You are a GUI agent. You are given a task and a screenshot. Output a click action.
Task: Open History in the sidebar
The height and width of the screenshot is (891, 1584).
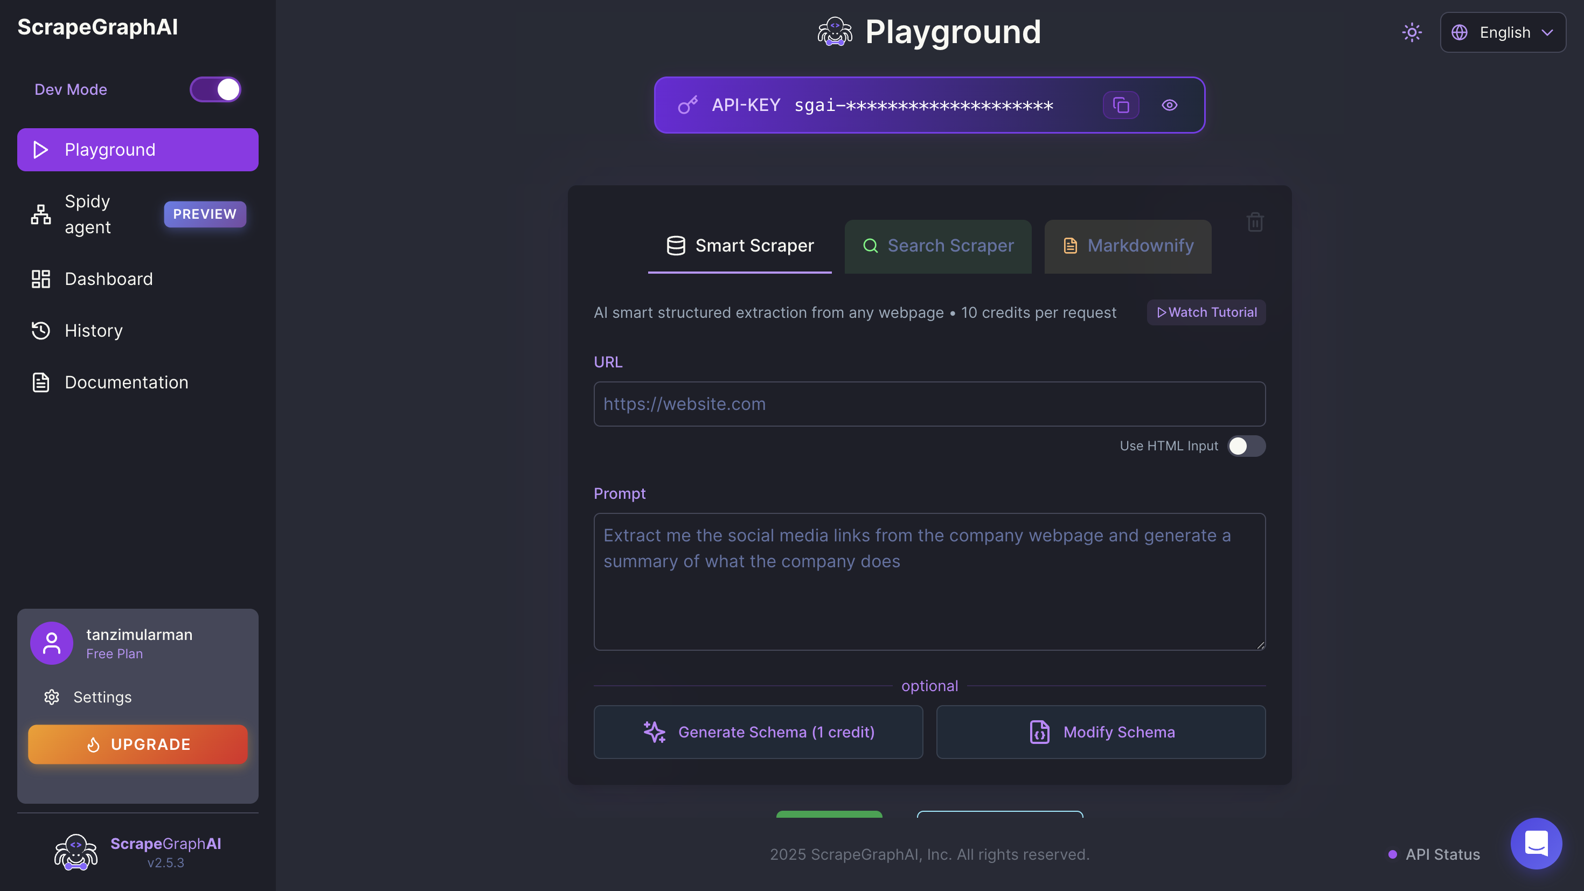pos(138,330)
